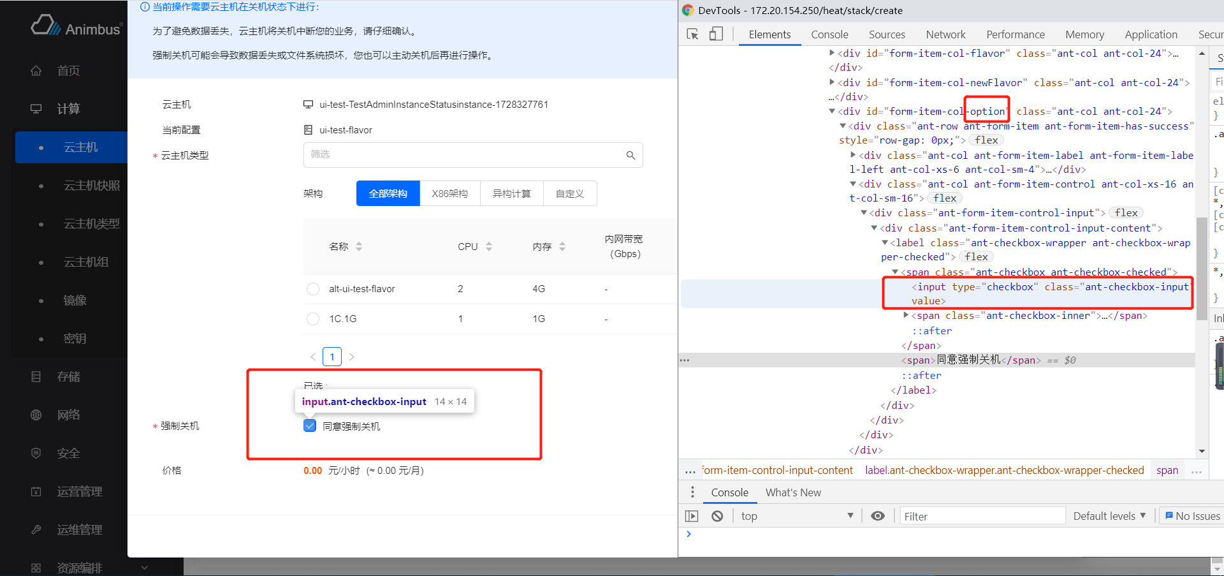Show the console sidebar icon
Image resolution: width=1224 pixels, height=576 pixels.
pos(692,516)
